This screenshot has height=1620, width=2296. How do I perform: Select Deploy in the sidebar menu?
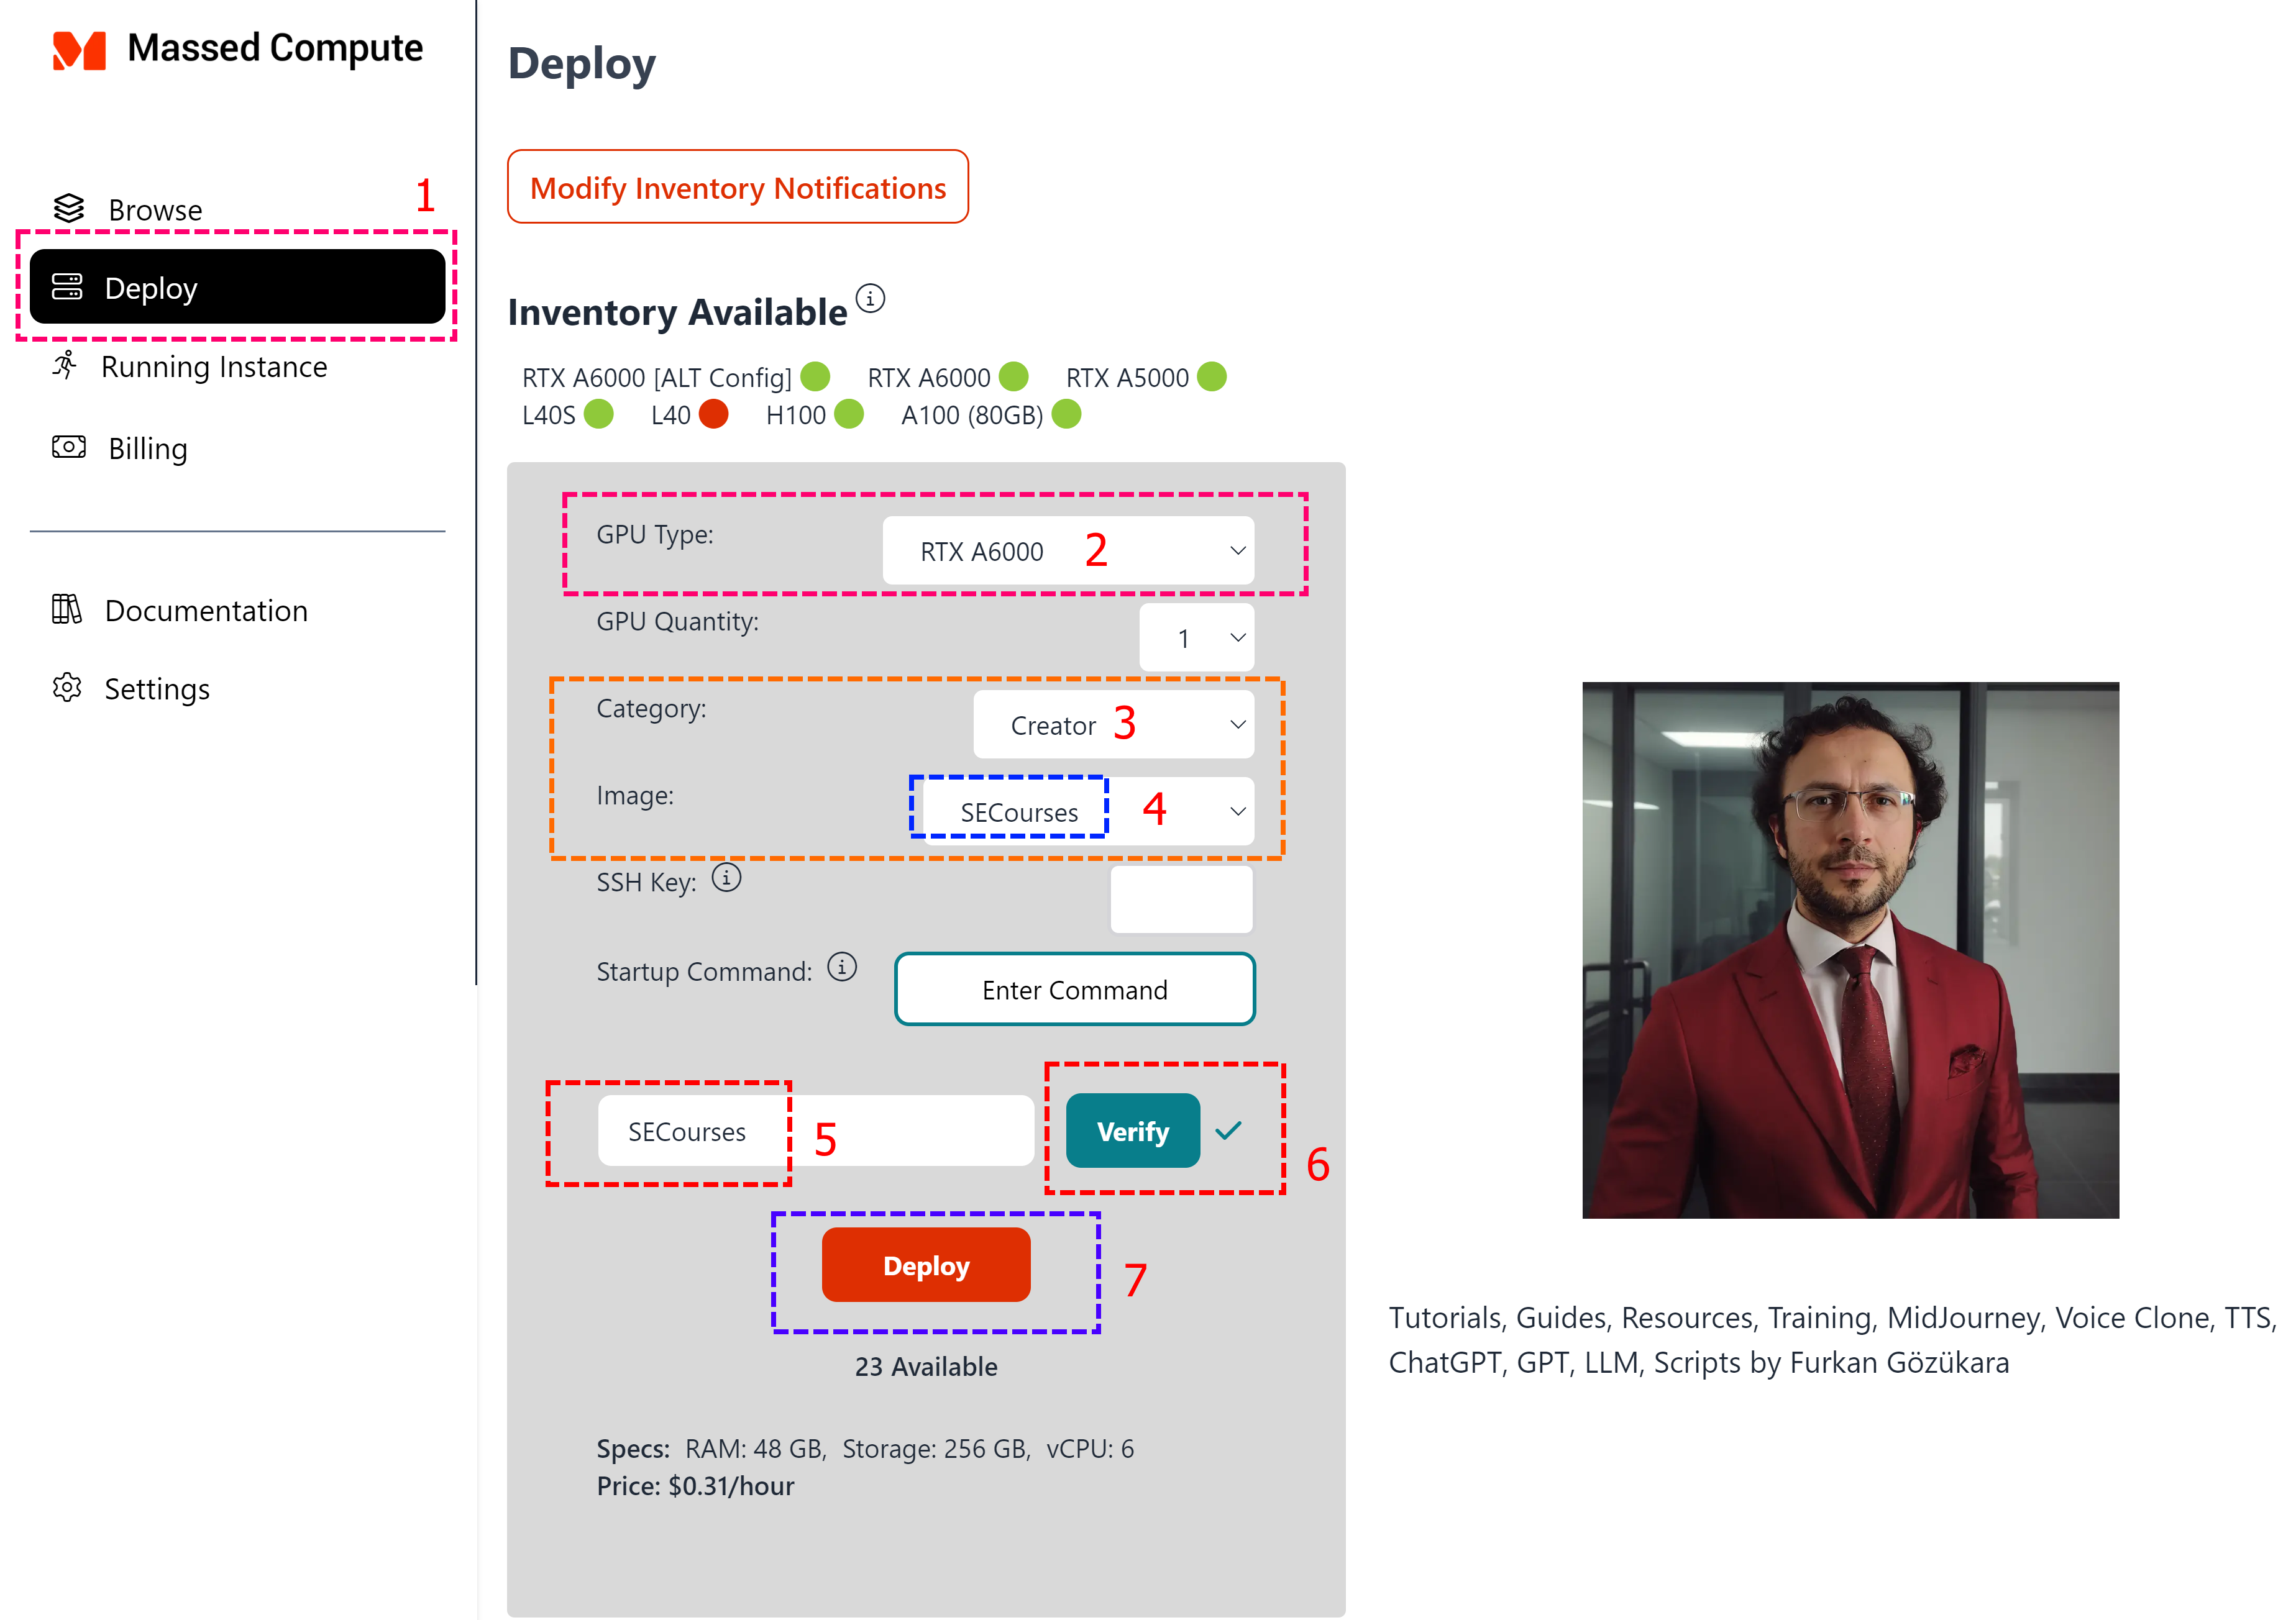click(238, 287)
